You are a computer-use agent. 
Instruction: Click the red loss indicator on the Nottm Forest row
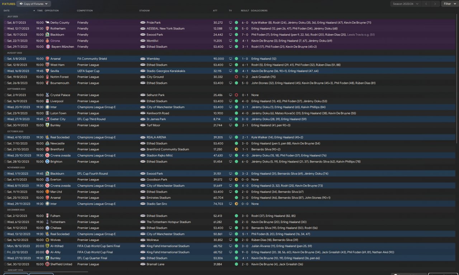click(x=236, y=77)
